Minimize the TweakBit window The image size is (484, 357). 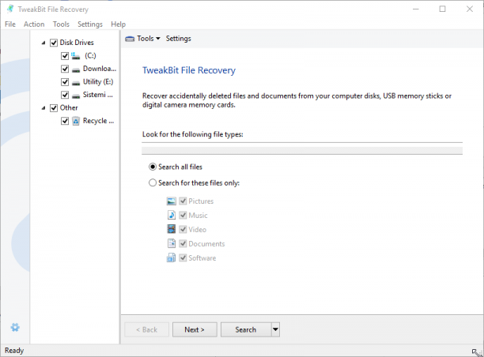coord(416,9)
